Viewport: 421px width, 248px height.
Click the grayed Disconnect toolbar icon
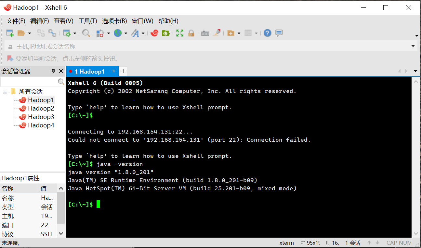pyautogui.click(x=41, y=33)
